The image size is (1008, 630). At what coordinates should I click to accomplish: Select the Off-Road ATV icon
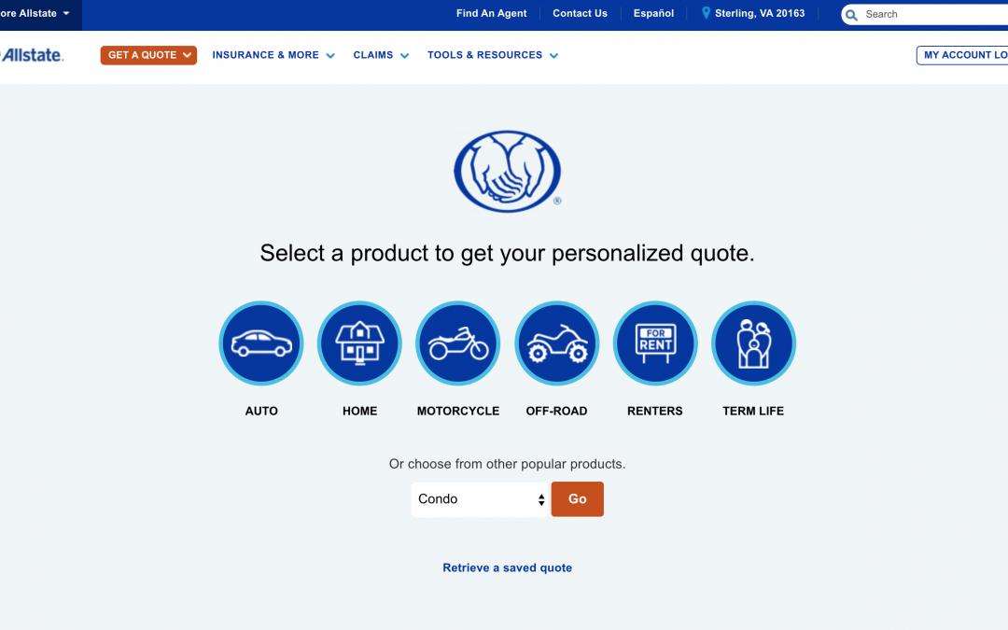click(556, 343)
